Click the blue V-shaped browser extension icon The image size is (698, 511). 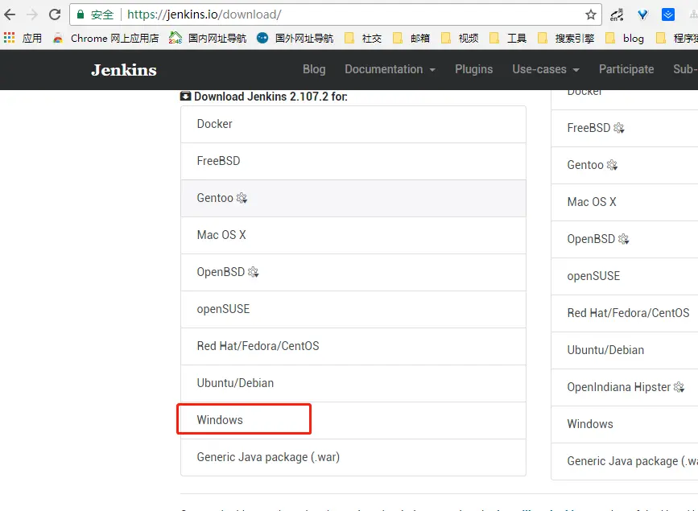[642, 14]
